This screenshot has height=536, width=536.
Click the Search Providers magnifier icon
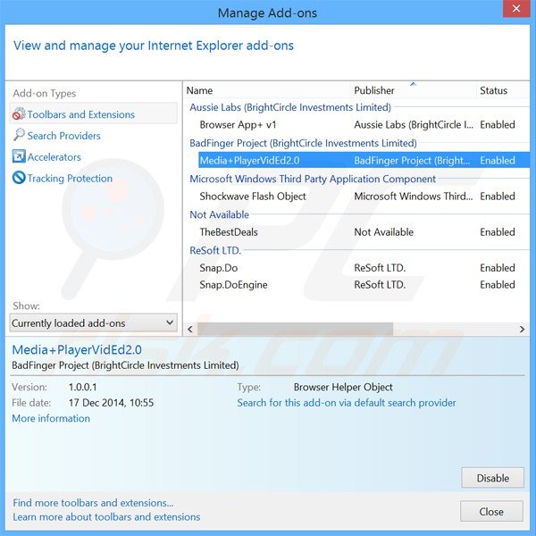[x=19, y=135]
